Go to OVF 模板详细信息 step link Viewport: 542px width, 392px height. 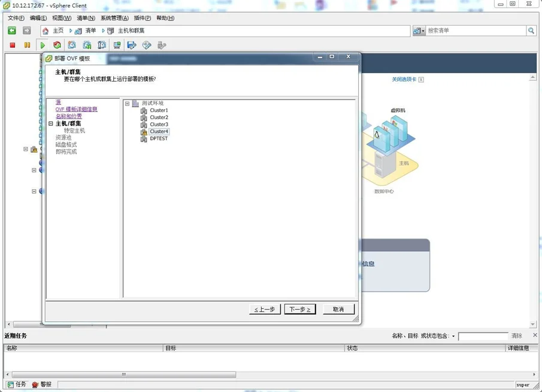click(77, 109)
